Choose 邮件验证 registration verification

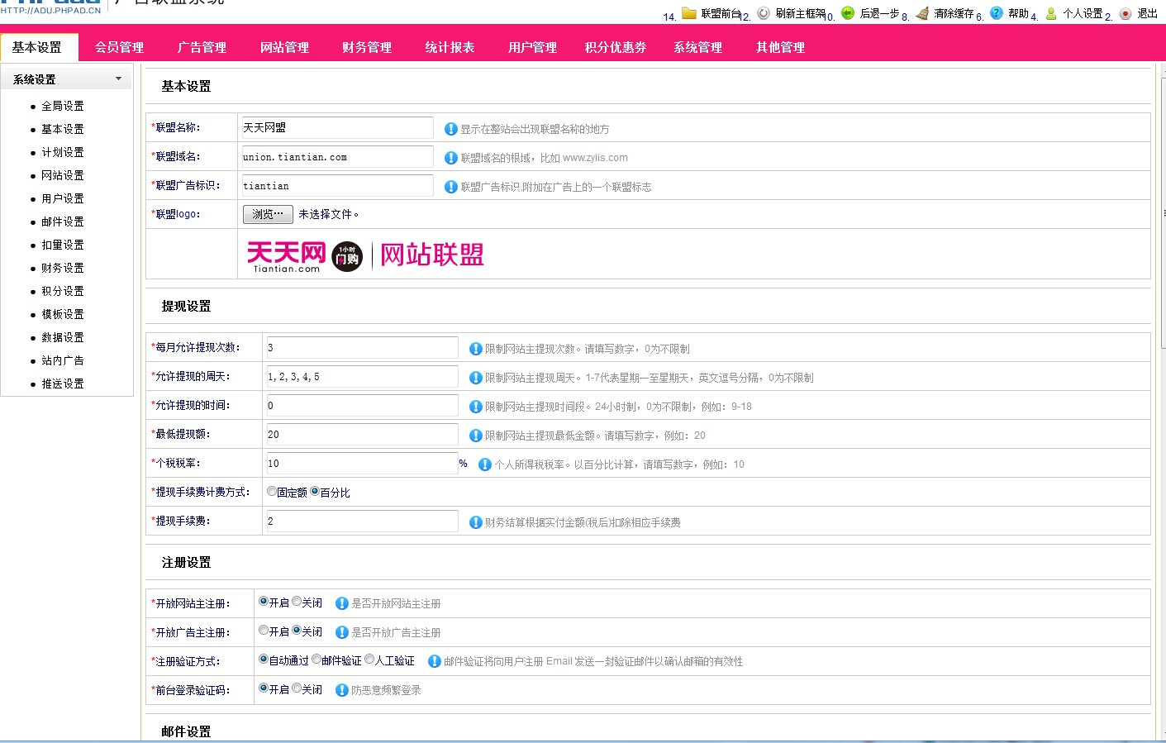point(316,660)
